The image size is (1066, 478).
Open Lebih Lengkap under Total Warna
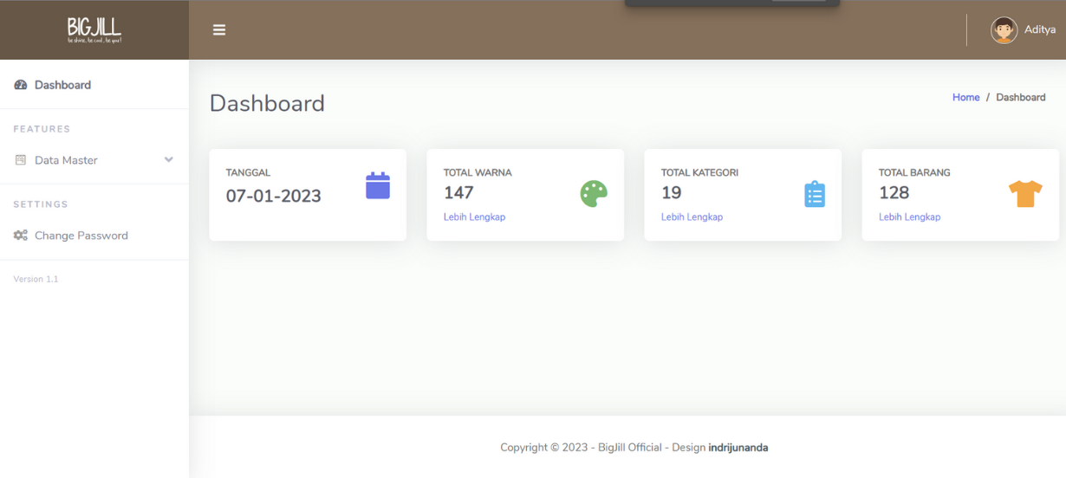click(x=474, y=217)
